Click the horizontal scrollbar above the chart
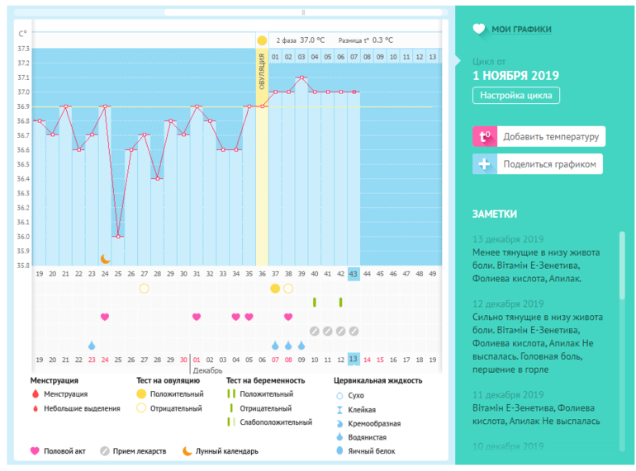This screenshot has height=471, width=636. point(303,12)
